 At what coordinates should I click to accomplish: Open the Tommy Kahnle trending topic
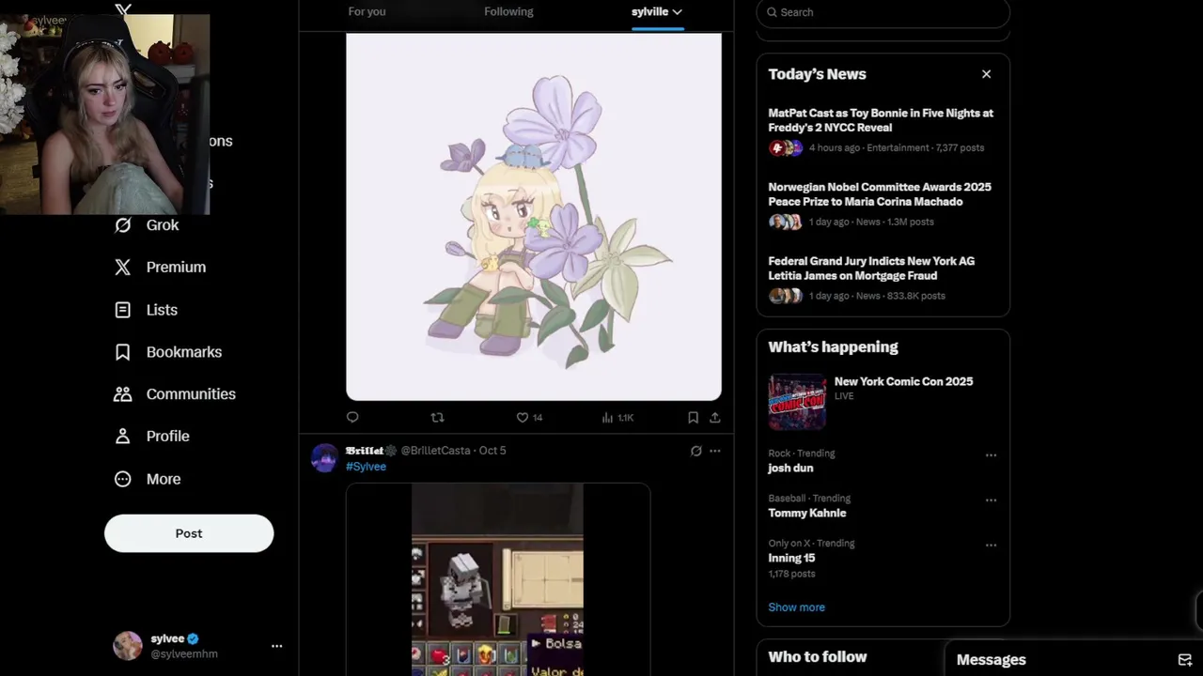coord(806,514)
